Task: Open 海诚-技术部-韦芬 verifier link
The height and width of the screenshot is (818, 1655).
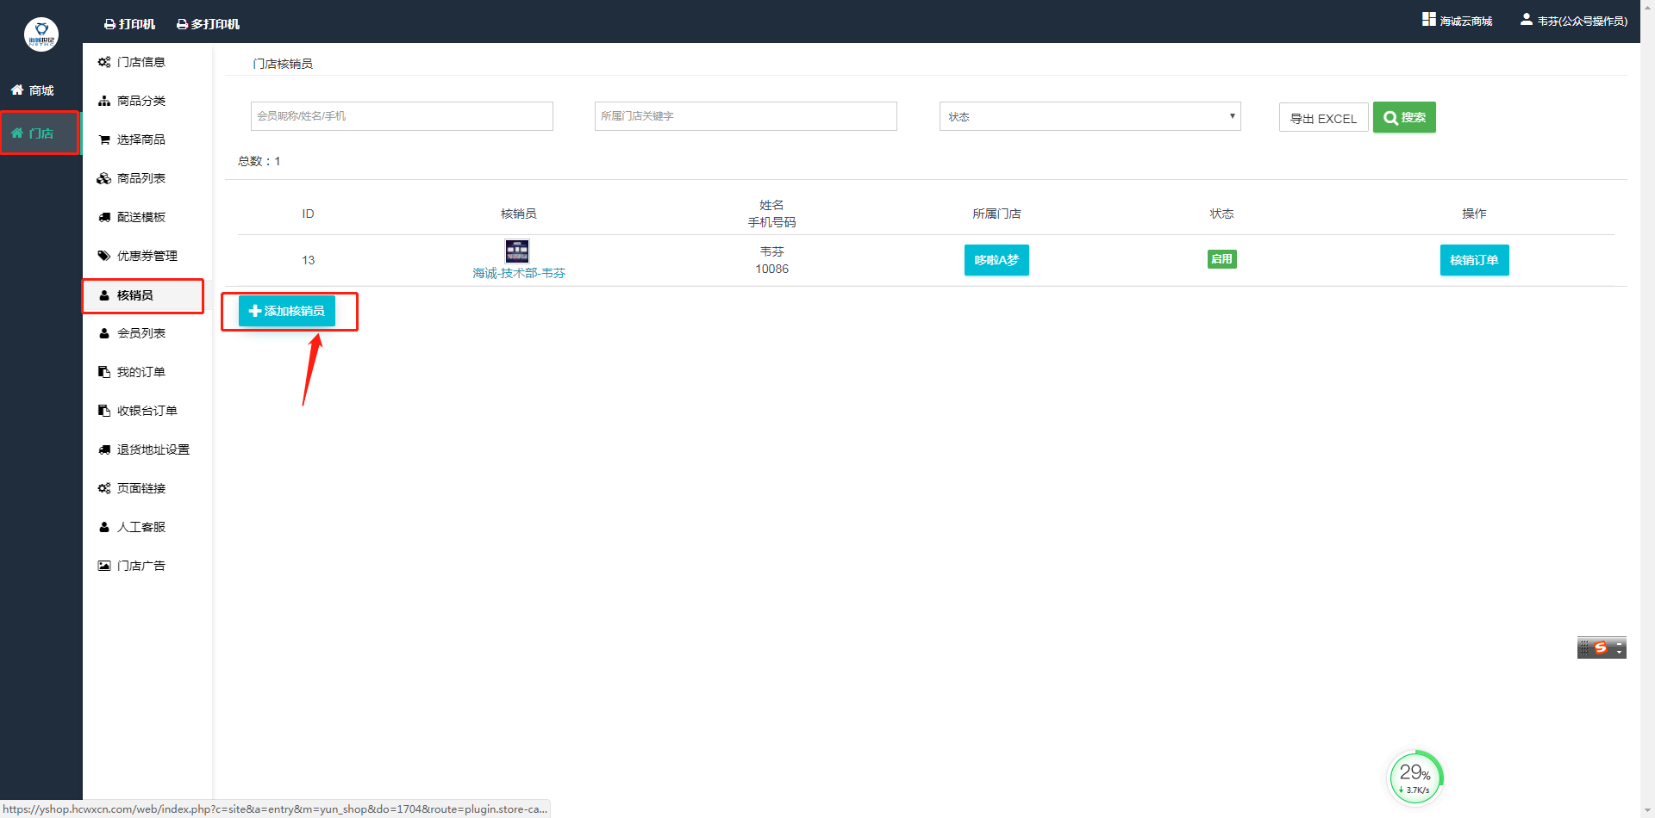Action: [519, 273]
